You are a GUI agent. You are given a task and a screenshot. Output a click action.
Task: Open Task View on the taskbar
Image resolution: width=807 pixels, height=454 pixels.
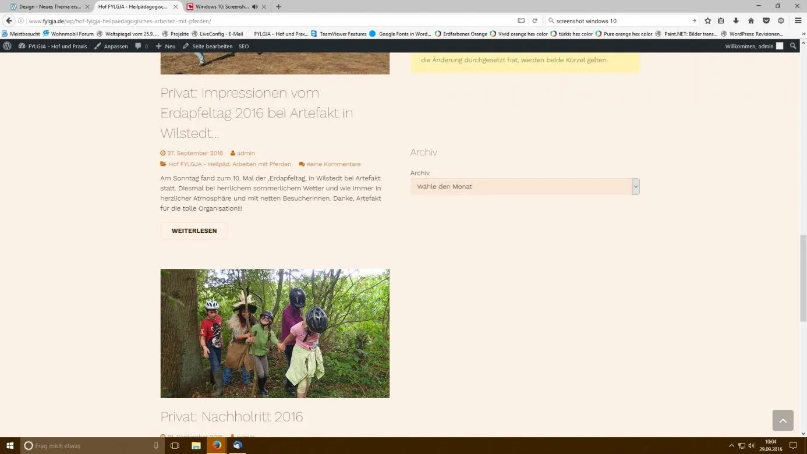click(x=175, y=446)
